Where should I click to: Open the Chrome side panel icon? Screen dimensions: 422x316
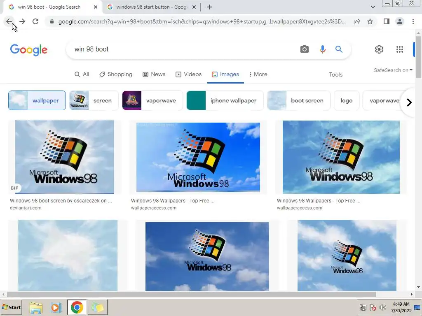[387, 21]
